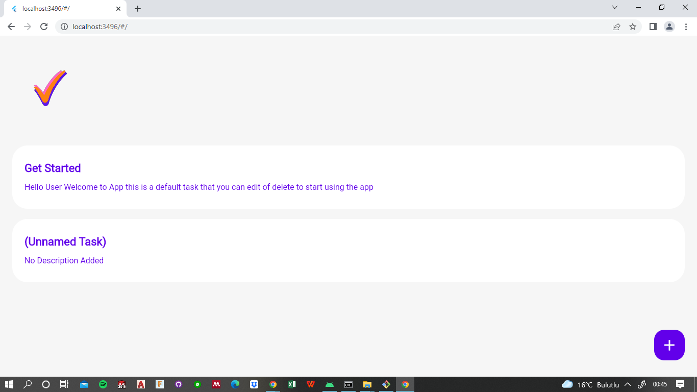Viewport: 697px width, 392px height.
Task: Open Cortana circle in taskbar
Action: [46, 384]
